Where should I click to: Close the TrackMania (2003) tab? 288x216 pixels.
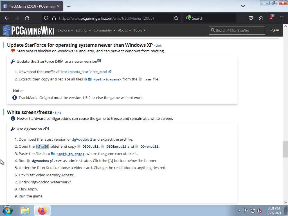(x=58, y=6)
